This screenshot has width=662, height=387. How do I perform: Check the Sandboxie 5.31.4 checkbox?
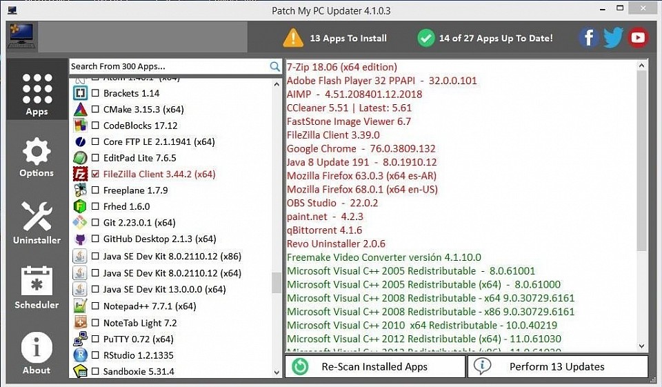point(95,371)
